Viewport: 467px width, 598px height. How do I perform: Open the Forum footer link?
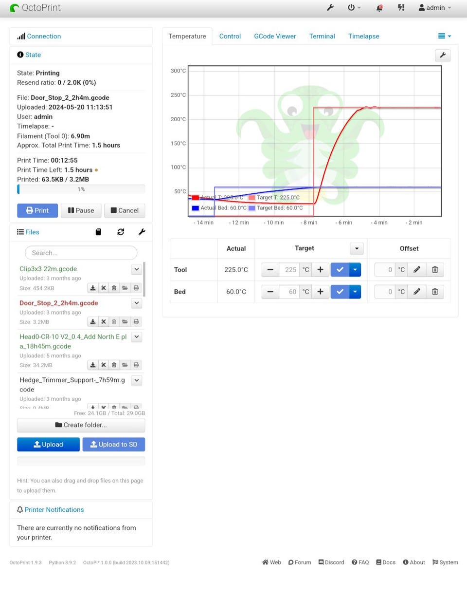pyautogui.click(x=300, y=562)
